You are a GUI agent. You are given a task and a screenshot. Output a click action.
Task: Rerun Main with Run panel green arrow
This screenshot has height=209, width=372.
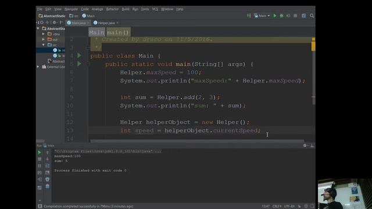pos(40,152)
